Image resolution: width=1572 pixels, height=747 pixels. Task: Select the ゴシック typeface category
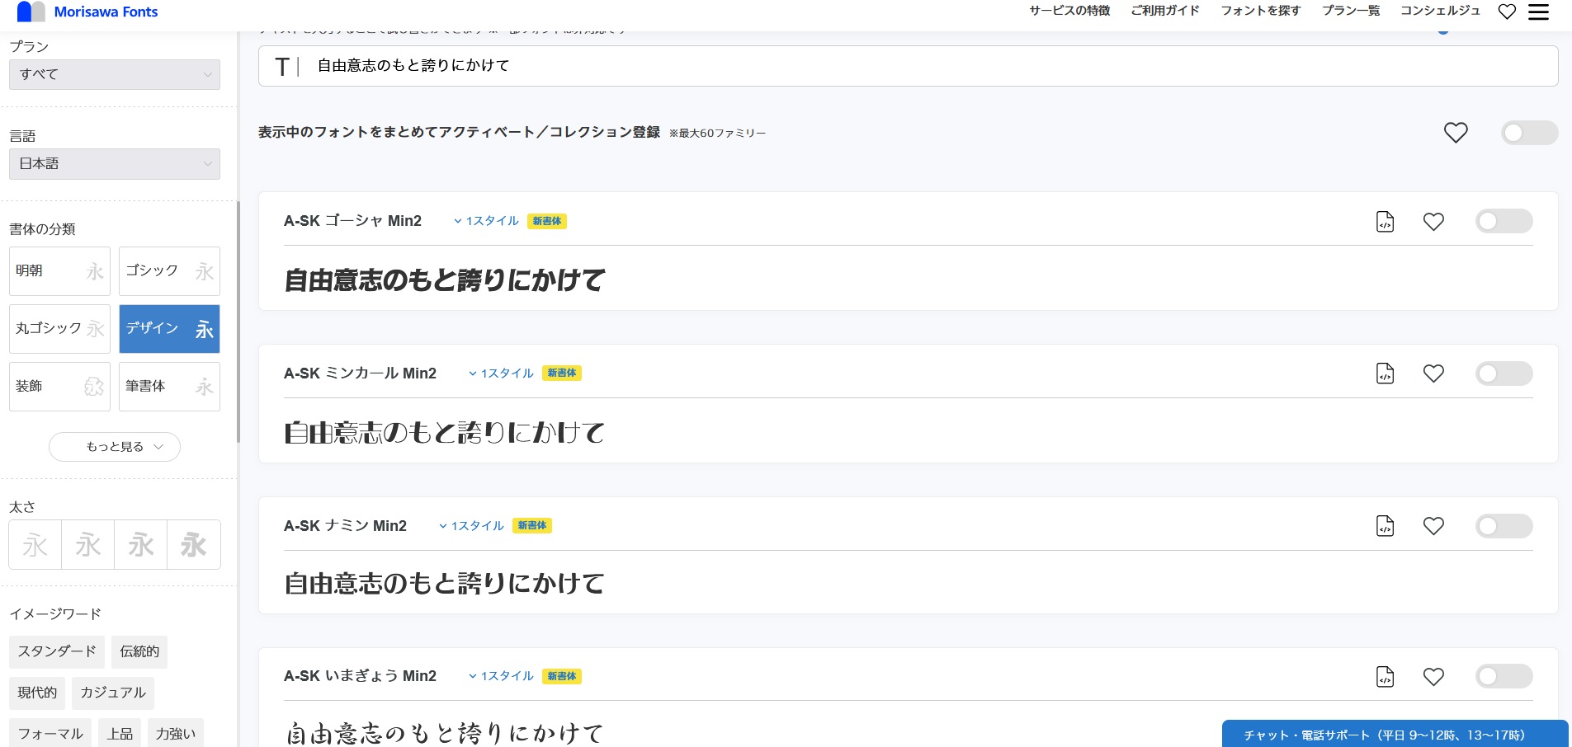click(169, 271)
